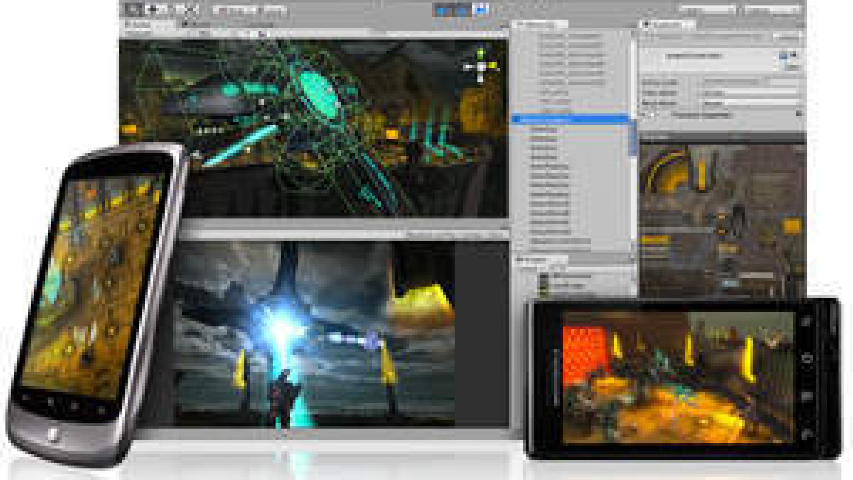The height and width of the screenshot is (480, 853).
Task: Select the Hand tool in Unity toolbar
Action: (x=134, y=9)
